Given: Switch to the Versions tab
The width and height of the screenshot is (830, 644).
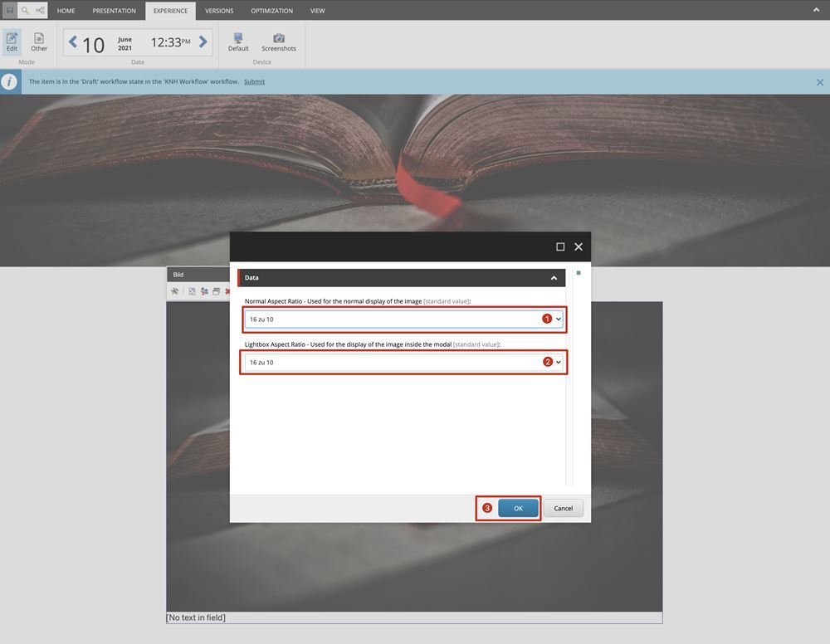Looking at the screenshot, I should point(219,11).
